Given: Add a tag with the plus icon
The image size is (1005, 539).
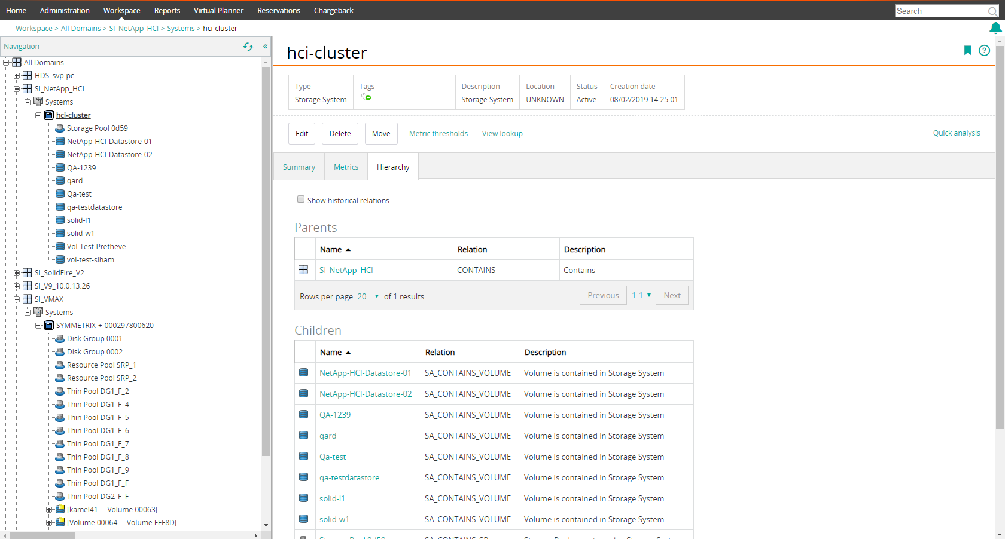Looking at the screenshot, I should (x=367, y=97).
